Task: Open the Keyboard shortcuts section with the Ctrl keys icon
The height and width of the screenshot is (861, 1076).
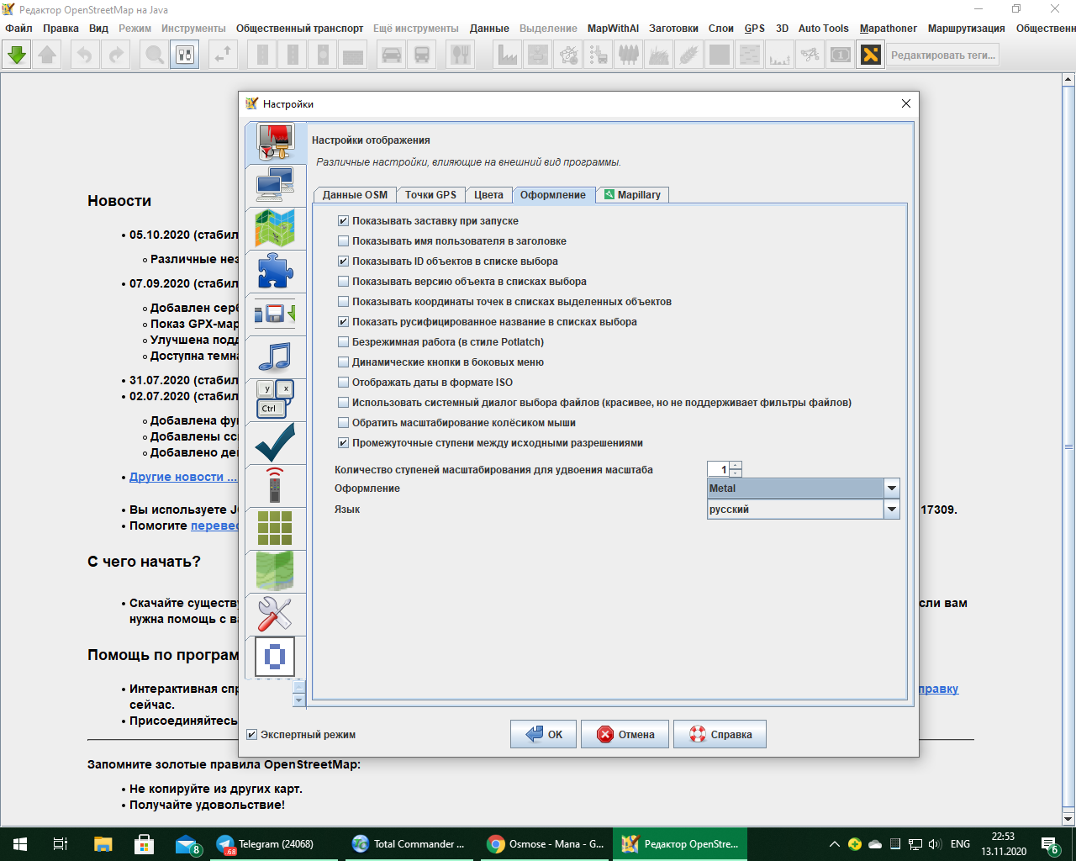Action: (x=275, y=399)
